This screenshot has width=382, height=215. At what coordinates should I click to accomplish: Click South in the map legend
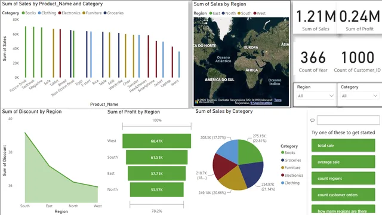click(x=244, y=13)
